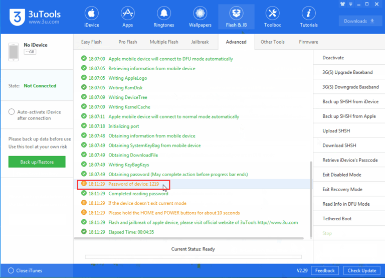The height and width of the screenshot is (278, 385).
Task: Click Download SHSH
Action: point(349,146)
